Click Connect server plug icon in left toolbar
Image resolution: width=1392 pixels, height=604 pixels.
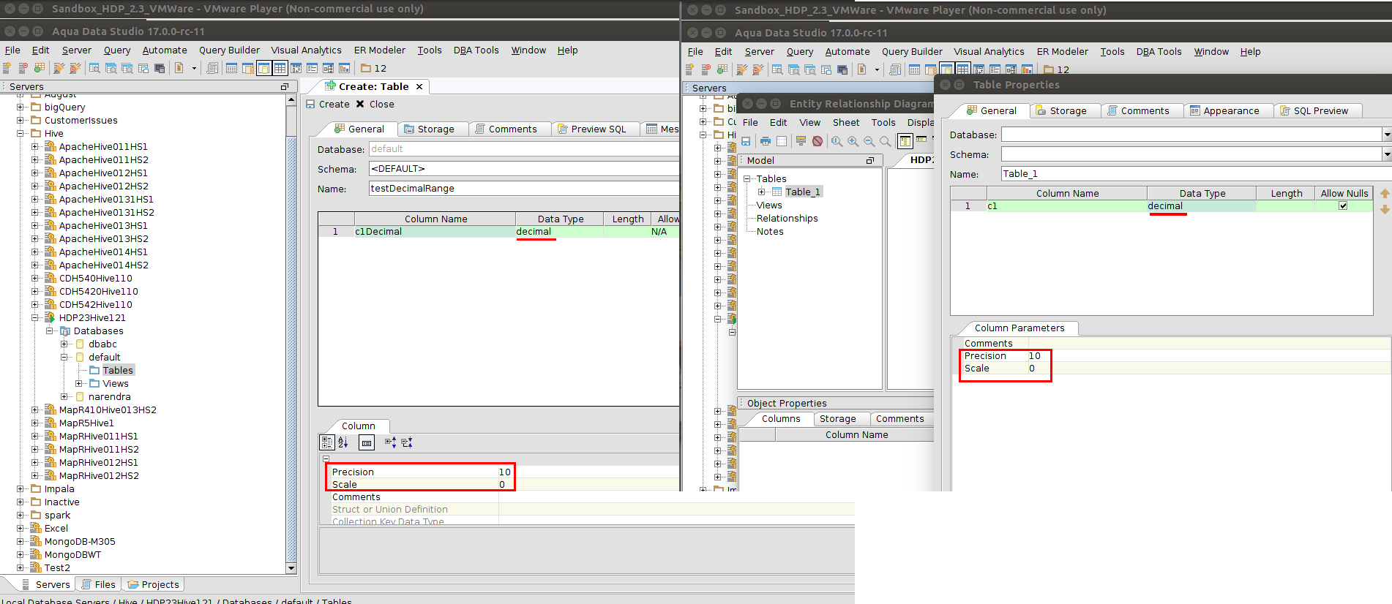[60, 68]
